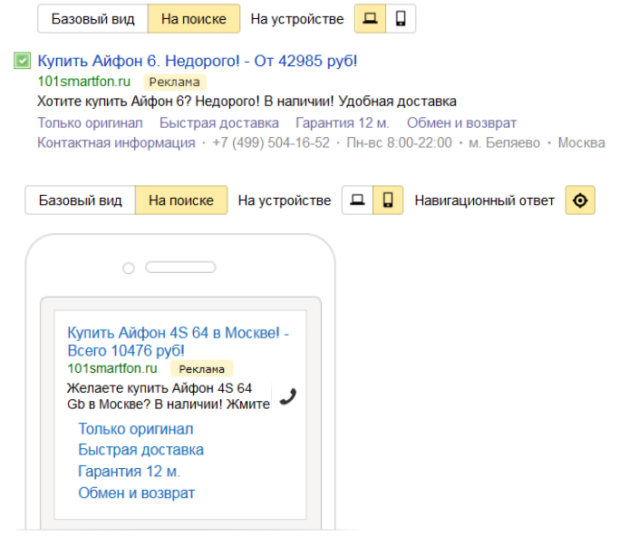Switch to На поиске in lower bar
This screenshot has height=537, width=619.
[181, 200]
